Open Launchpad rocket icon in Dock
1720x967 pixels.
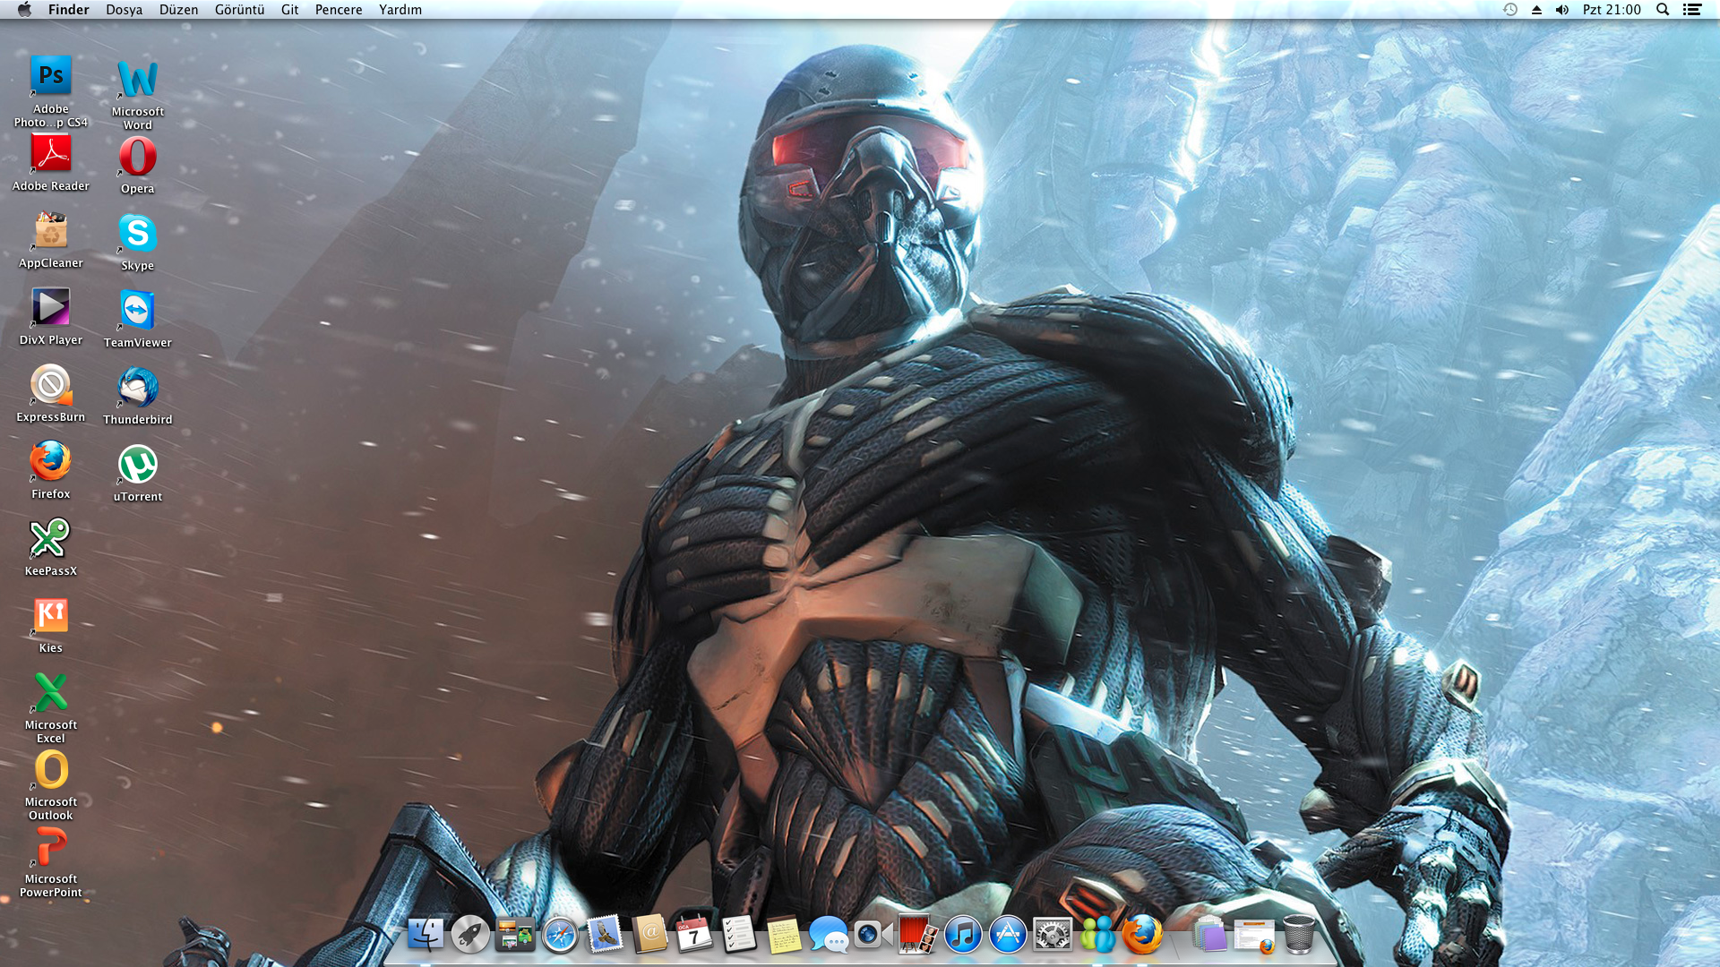tap(470, 935)
